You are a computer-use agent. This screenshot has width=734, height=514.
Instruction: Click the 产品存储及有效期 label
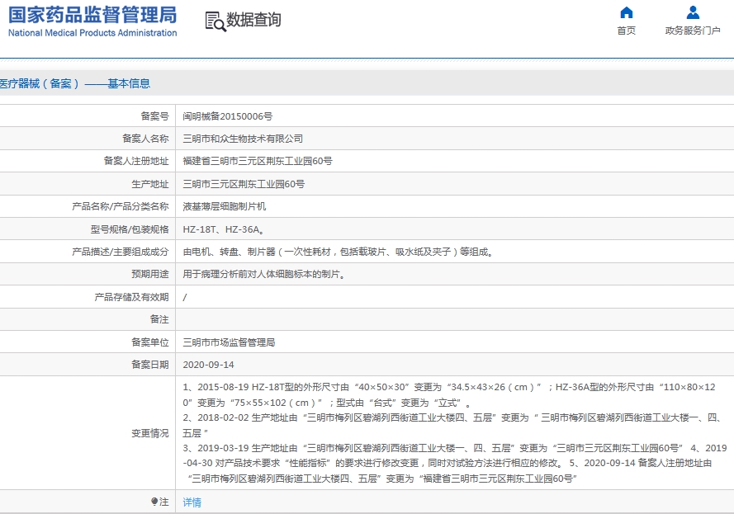point(131,297)
